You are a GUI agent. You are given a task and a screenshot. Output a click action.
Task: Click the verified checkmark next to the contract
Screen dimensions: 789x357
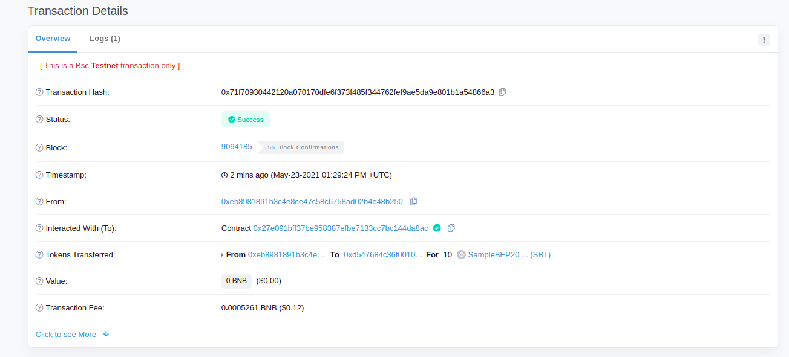[437, 228]
